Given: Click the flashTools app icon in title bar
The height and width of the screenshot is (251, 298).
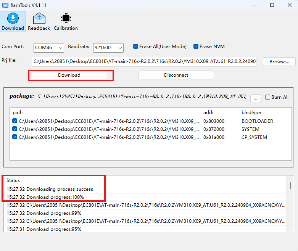Looking at the screenshot, I should pos(6,5).
